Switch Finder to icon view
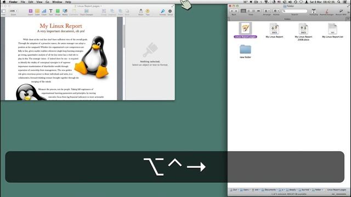 pyautogui.click(x=244, y=11)
